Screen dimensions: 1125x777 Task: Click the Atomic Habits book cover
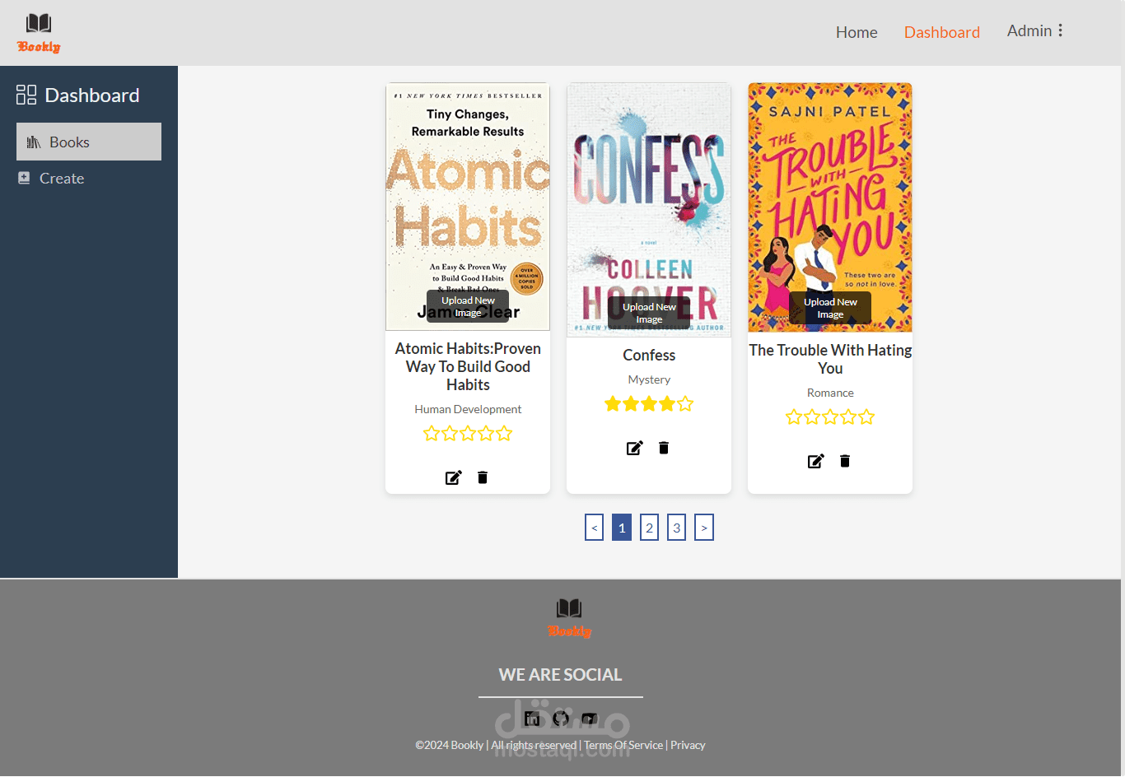(x=468, y=207)
